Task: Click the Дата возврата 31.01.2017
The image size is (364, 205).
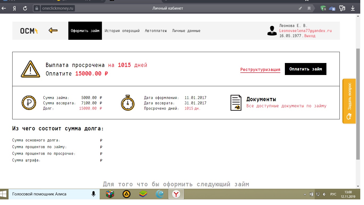Action: [195, 103]
